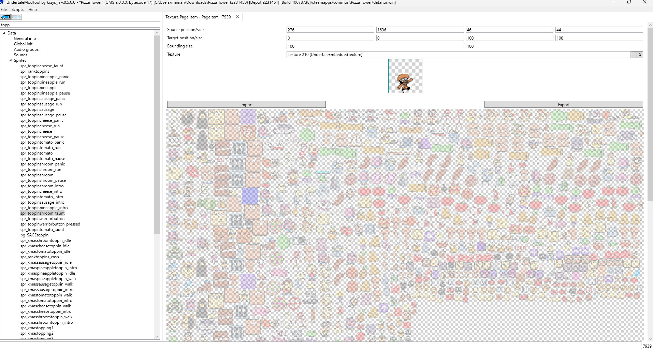This screenshot has height=350, width=653.
Task: Select spr_xmassausagetoppin_walk sprite
Action: 47,284
